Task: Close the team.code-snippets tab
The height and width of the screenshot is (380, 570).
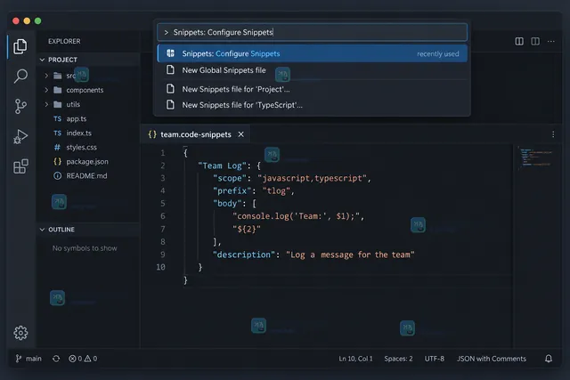Action: (241, 134)
